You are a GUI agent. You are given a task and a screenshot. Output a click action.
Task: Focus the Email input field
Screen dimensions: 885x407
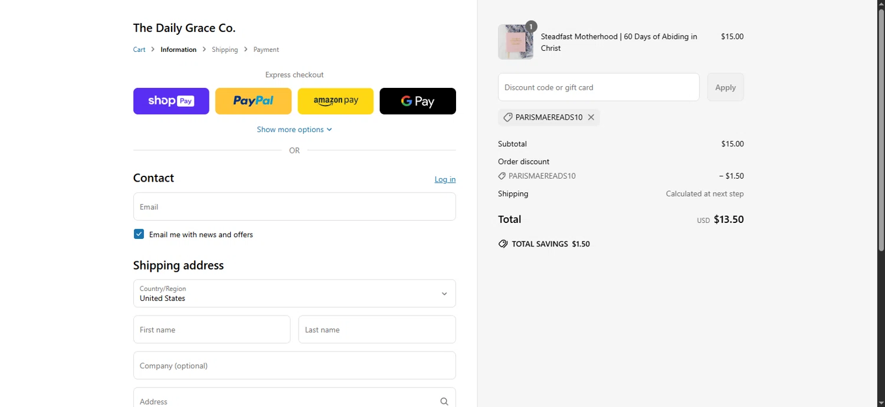click(294, 206)
